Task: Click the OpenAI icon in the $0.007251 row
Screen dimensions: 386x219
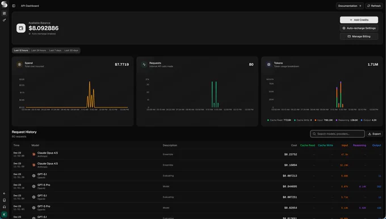Action: coord(34,197)
